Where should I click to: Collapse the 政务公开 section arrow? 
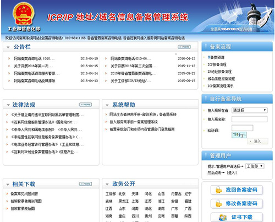pyautogui.click(x=107, y=185)
